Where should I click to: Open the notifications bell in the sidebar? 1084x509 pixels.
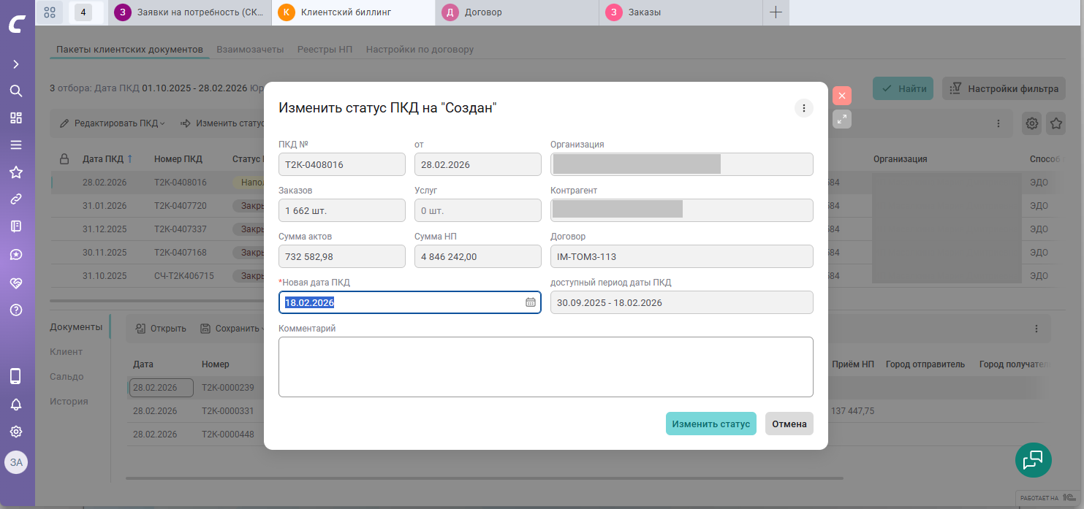(16, 404)
